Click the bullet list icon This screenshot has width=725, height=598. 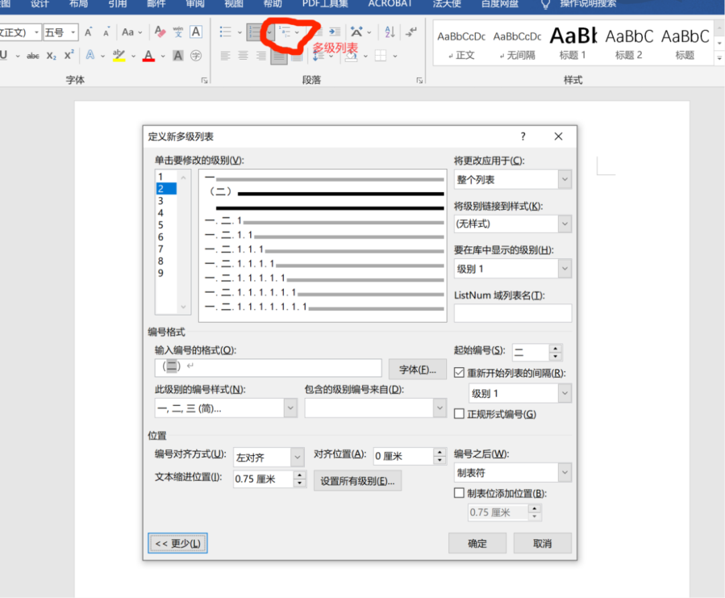click(x=226, y=32)
